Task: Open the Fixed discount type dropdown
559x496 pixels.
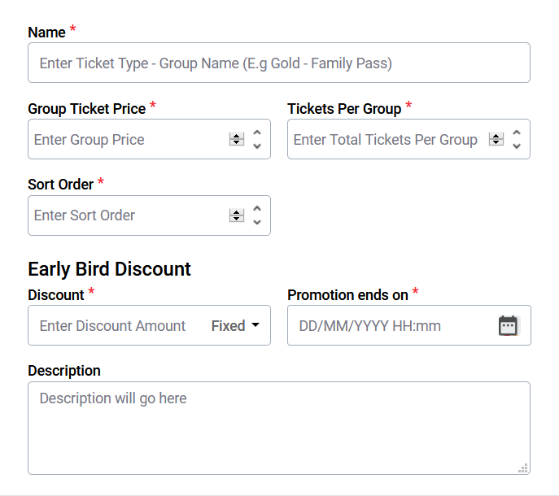Action: pos(235,325)
